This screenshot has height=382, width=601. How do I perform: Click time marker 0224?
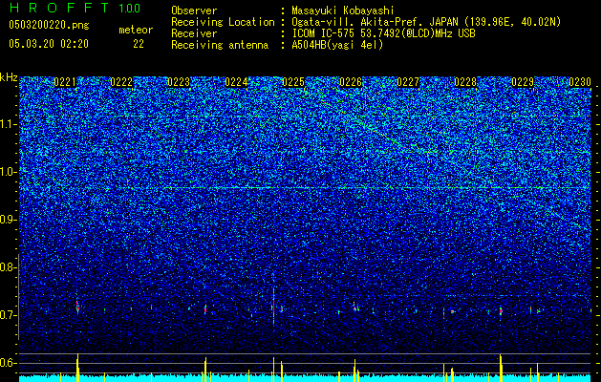(x=236, y=82)
